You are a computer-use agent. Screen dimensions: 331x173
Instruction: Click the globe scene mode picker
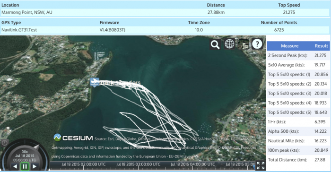pos(229,44)
